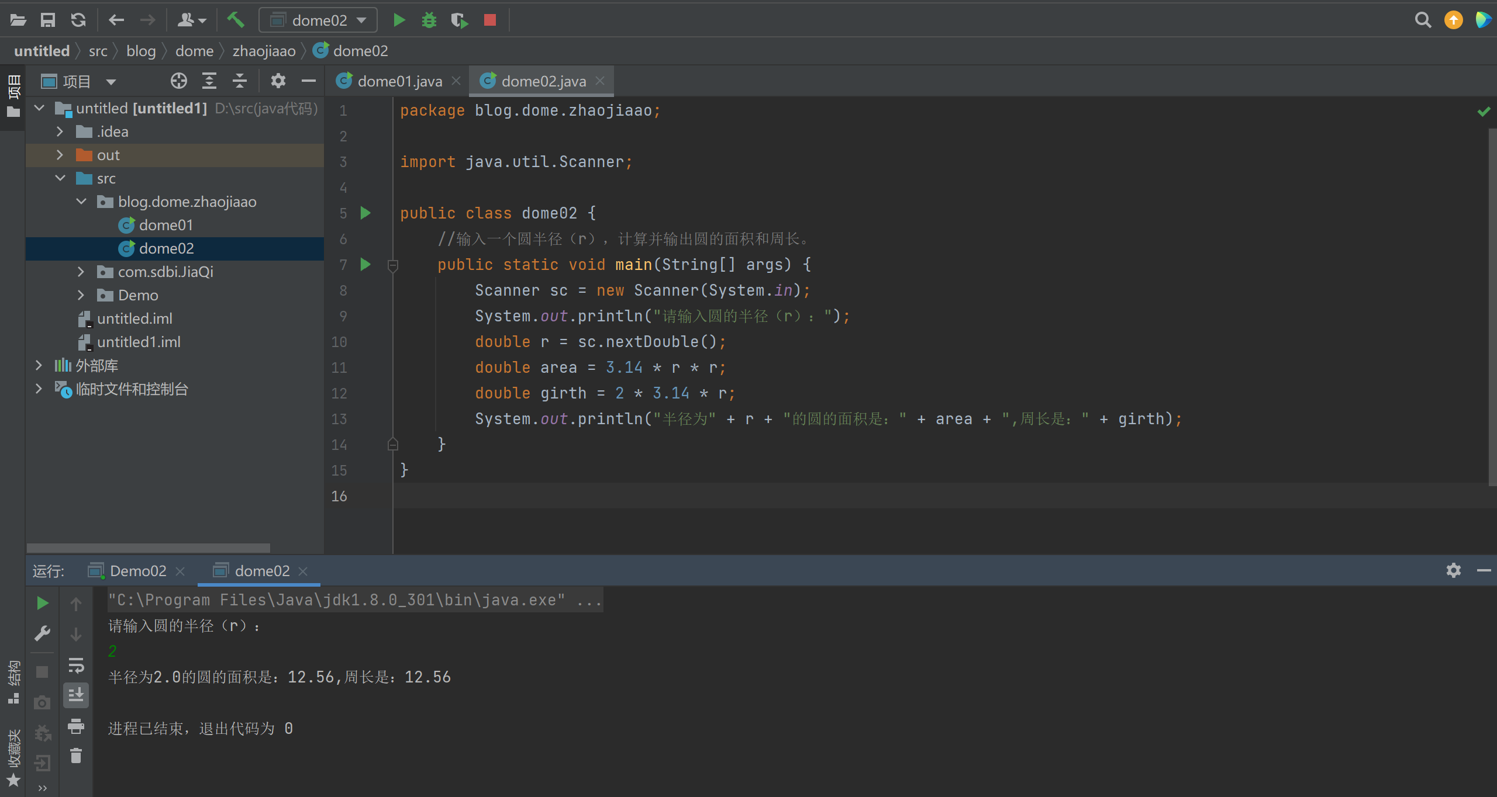Click project panel horizontal scrollbar
Image resolution: width=1497 pixels, height=797 pixels.
(148, 547)
